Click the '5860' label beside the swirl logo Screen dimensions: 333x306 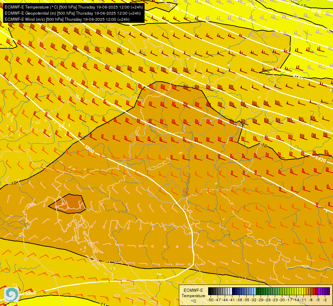(31, 293)
